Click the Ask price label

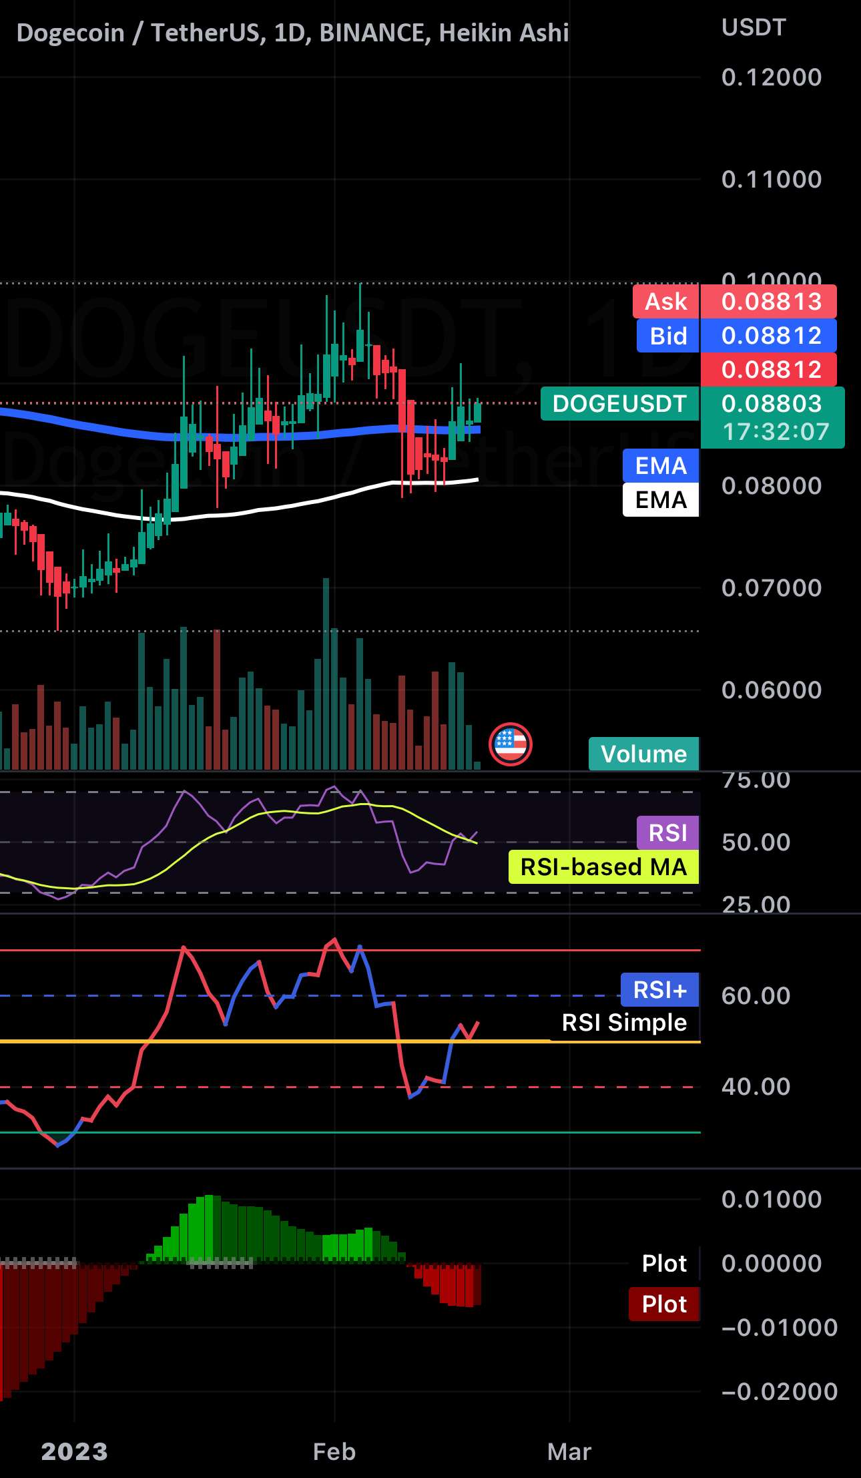pyautogui.click(x=666, y=302)
